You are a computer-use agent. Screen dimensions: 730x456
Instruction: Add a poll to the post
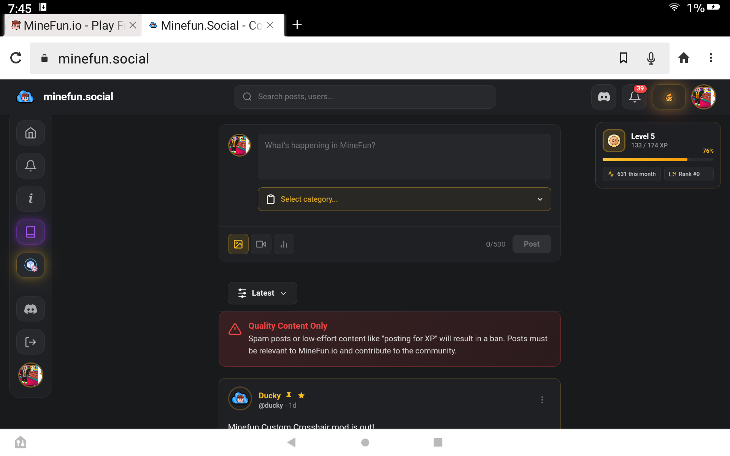point(284,244)
